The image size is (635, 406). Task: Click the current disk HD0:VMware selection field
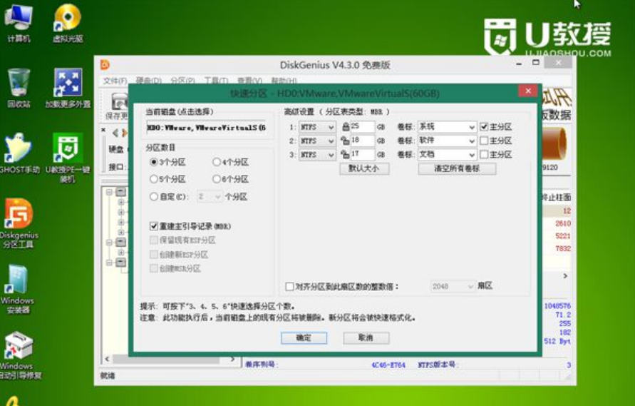[207, 128]
